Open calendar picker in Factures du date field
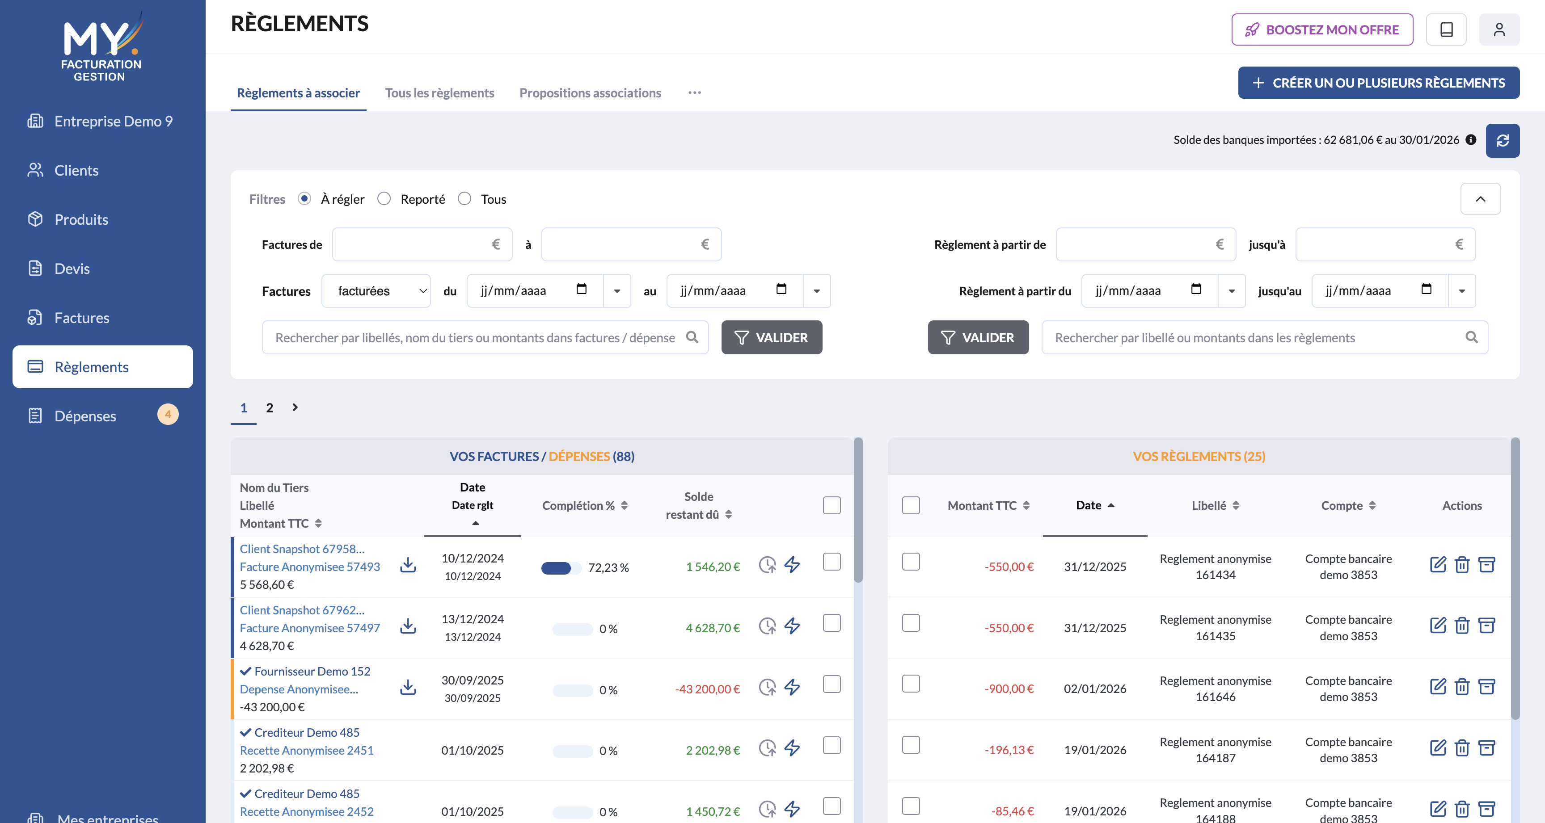The image size is (1545, 823). tap(581, 290)
